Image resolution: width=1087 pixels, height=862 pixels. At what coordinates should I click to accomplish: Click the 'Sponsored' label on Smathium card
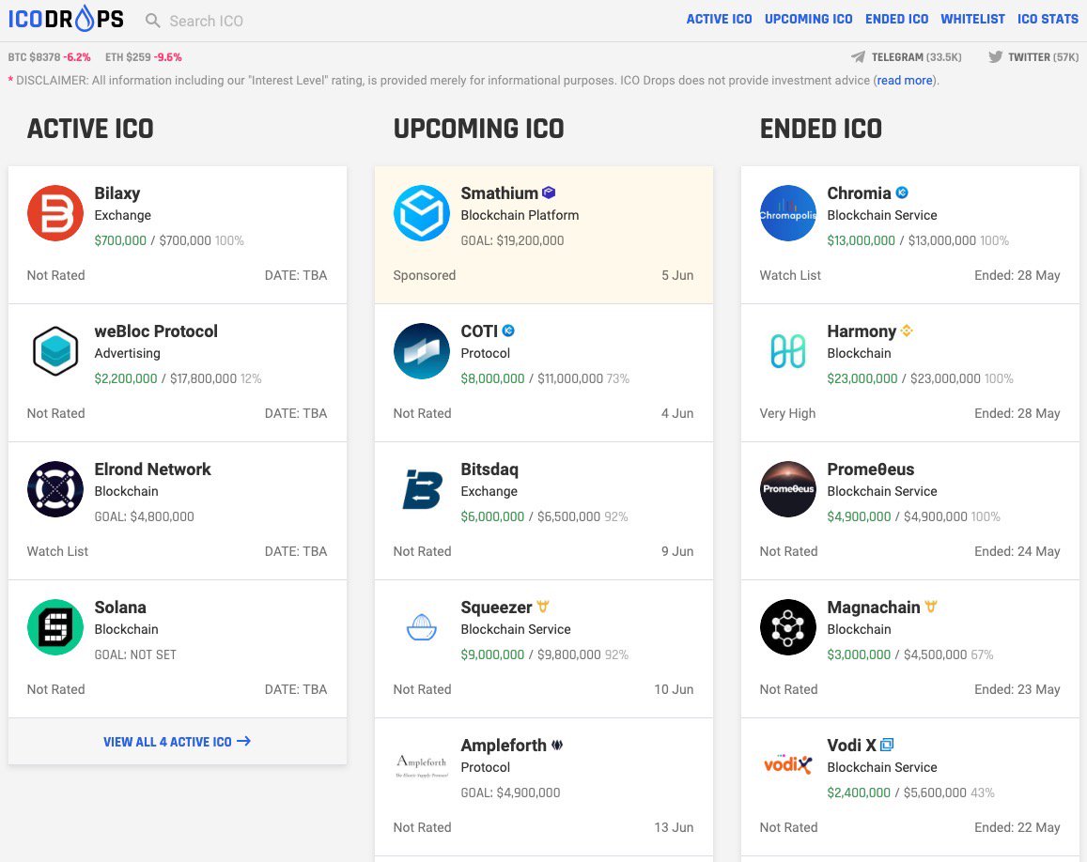[x=425, y=275]
